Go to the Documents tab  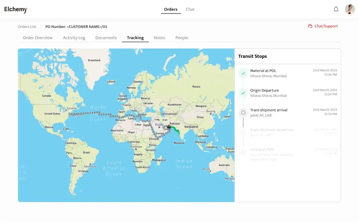tap(106, 38)
